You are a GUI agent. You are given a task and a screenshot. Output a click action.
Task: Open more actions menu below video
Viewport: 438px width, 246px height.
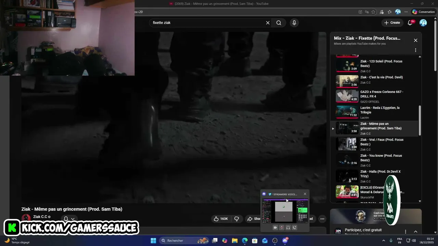tap(322, 219)
